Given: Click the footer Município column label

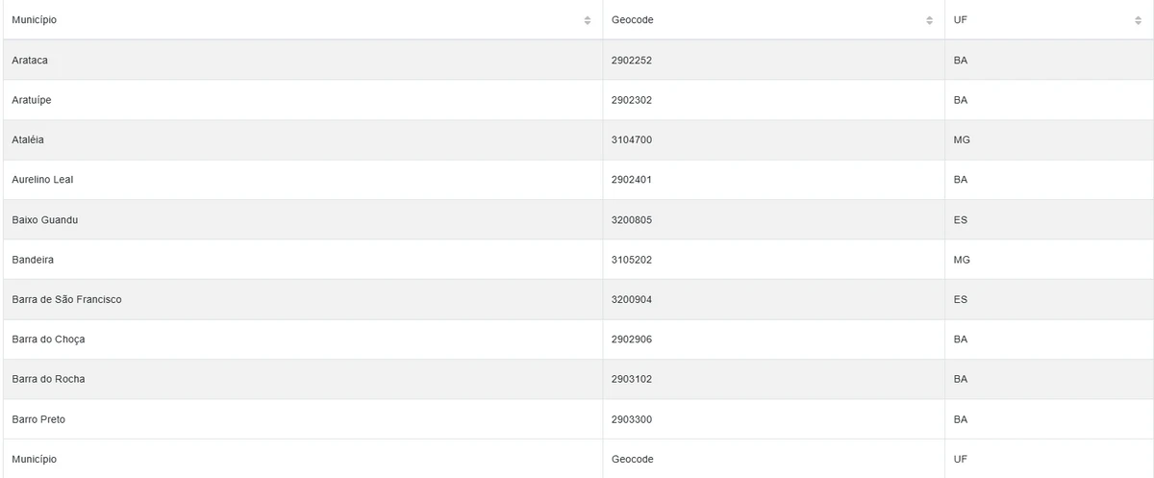Looking at the screenshot, I should pos(35,460).
